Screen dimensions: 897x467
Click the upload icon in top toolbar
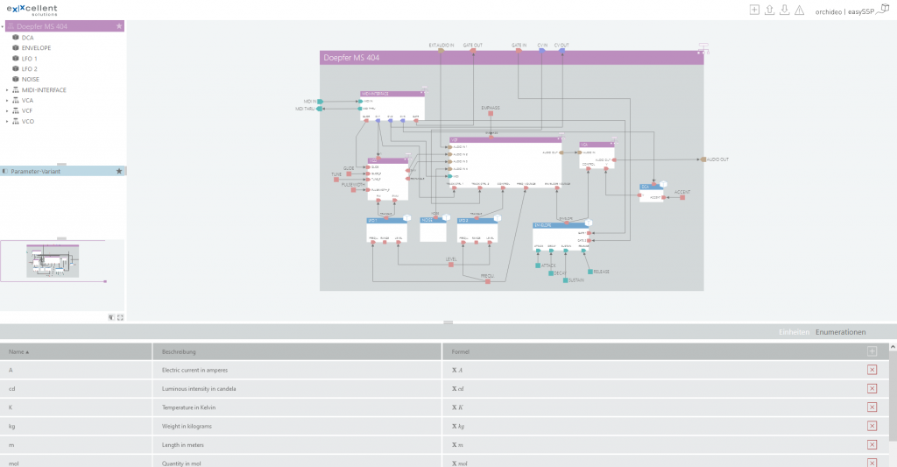click(769, 10)
